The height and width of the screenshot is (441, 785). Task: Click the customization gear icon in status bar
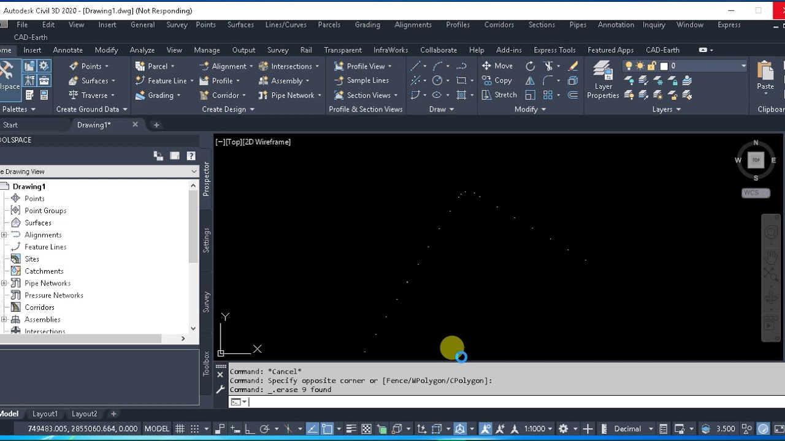(563, 429)
